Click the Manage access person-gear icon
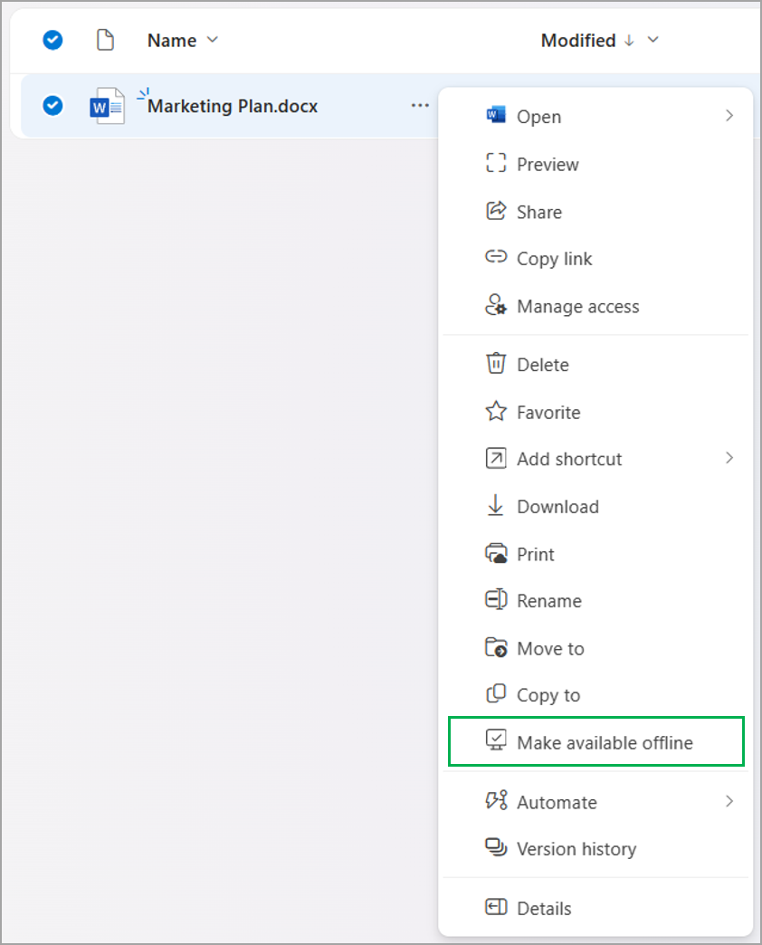Viewport: 762px width, 945px height. tap(496, 305)
